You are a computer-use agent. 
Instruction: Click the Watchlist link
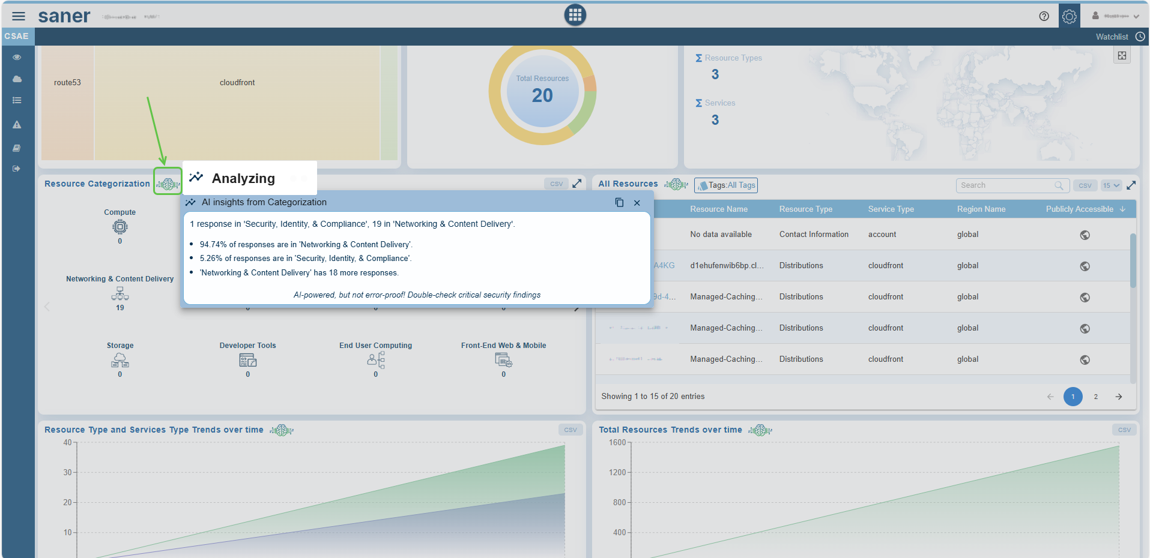(x=1112, y=37)
